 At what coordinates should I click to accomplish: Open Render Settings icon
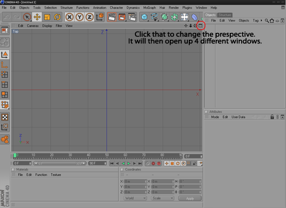[x=132, y=17]
